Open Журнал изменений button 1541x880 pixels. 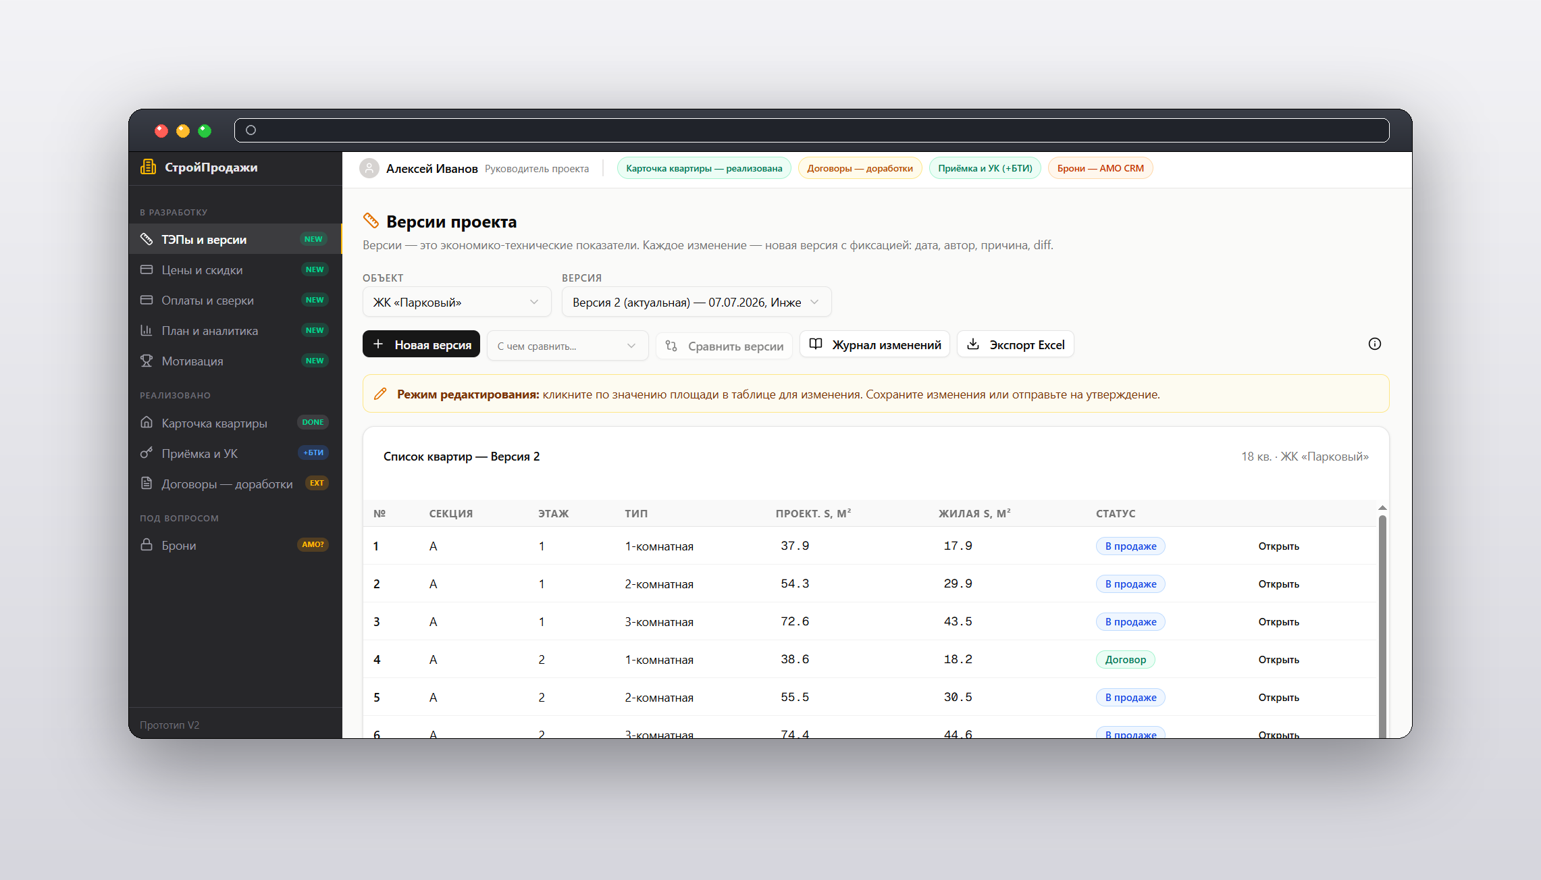(x=875, y=344)
